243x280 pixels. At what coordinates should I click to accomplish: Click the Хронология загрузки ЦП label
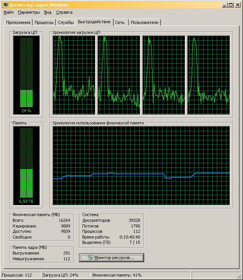pyautogui.click(x=76, y=32)
